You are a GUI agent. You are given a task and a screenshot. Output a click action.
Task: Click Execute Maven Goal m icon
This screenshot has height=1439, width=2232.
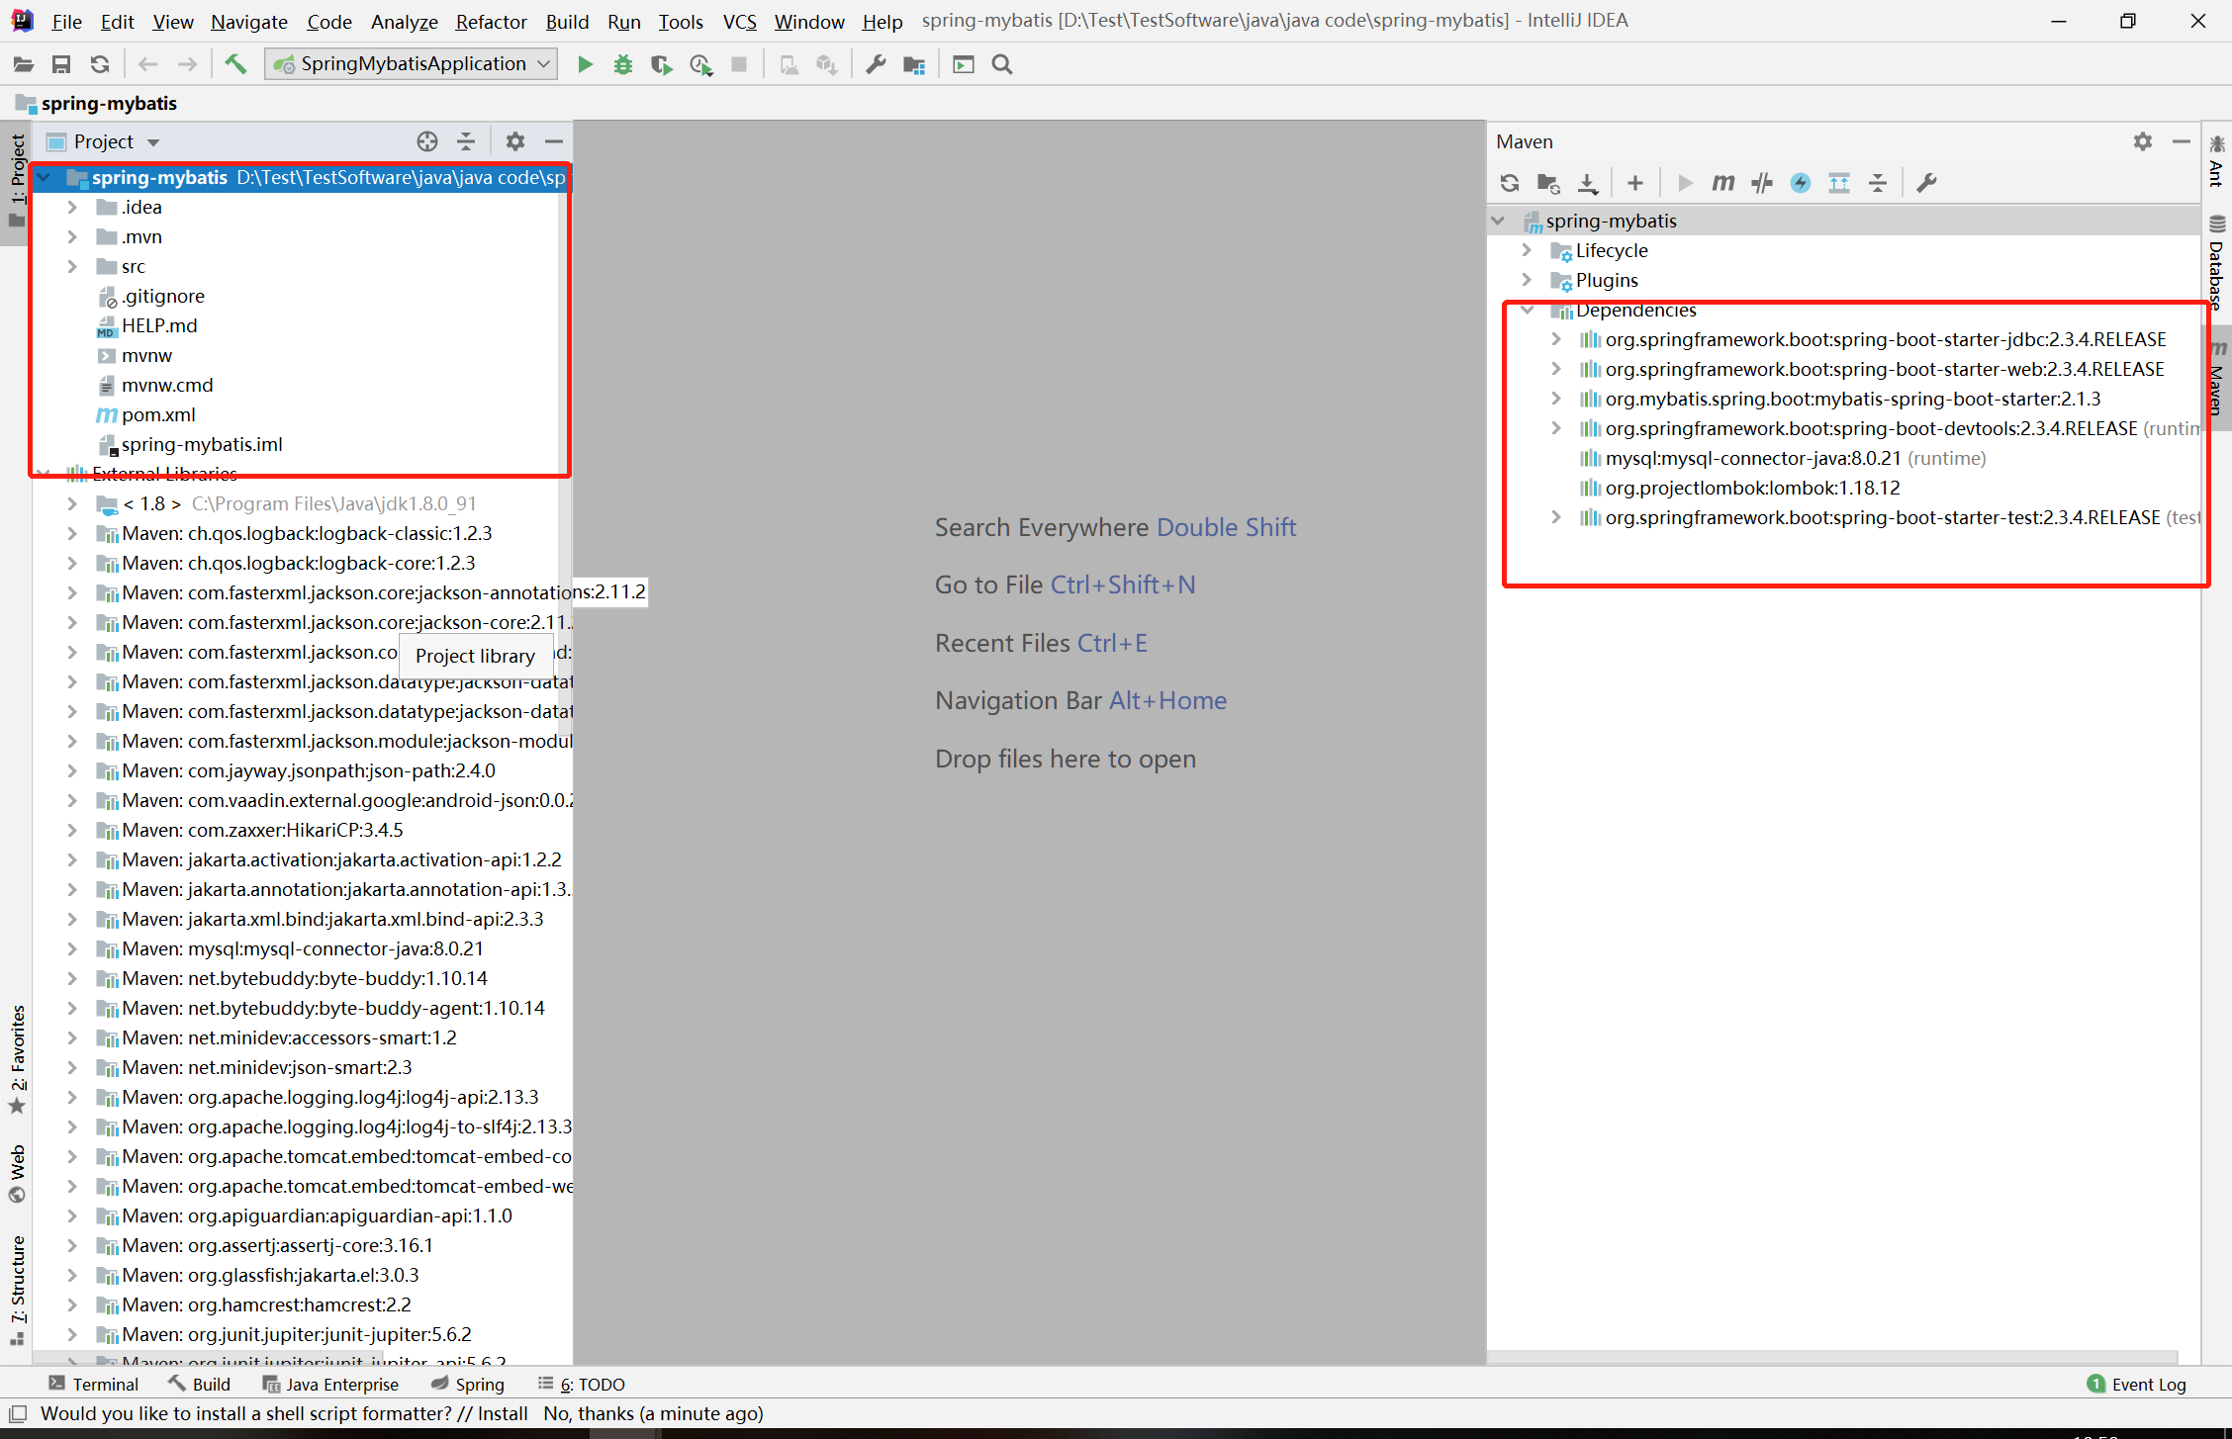coord(1722,183)
